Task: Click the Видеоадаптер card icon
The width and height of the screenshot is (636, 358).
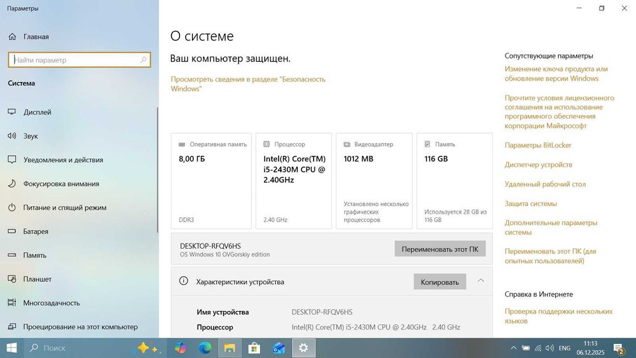Action: pyautogui.click(x=347, y=144)
